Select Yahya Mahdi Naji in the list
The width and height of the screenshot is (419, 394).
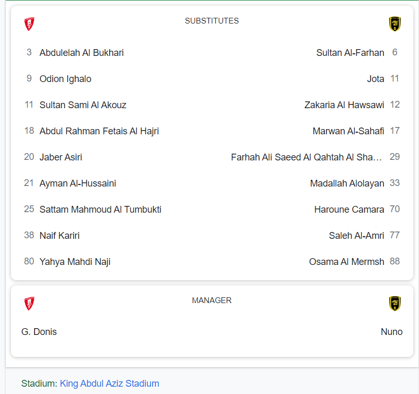(x=75, y=262)
